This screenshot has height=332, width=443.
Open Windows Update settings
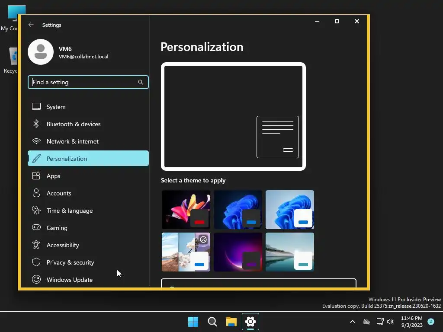[88, 280]
